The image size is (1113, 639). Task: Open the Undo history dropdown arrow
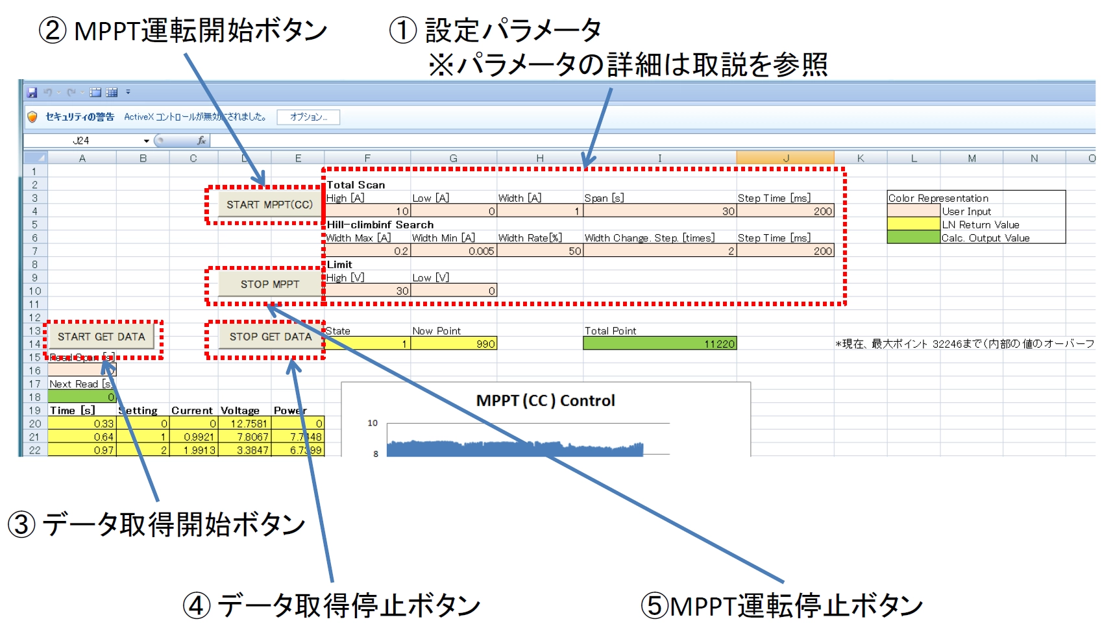point(58,93)
